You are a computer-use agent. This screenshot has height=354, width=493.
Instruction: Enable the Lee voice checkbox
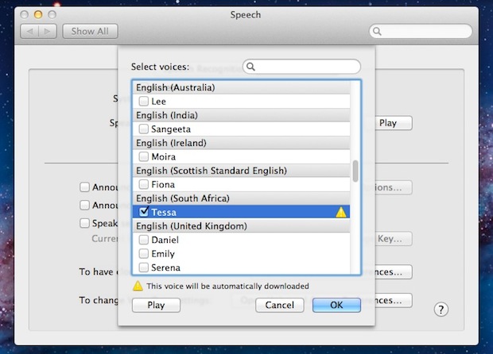pos(144,101)
